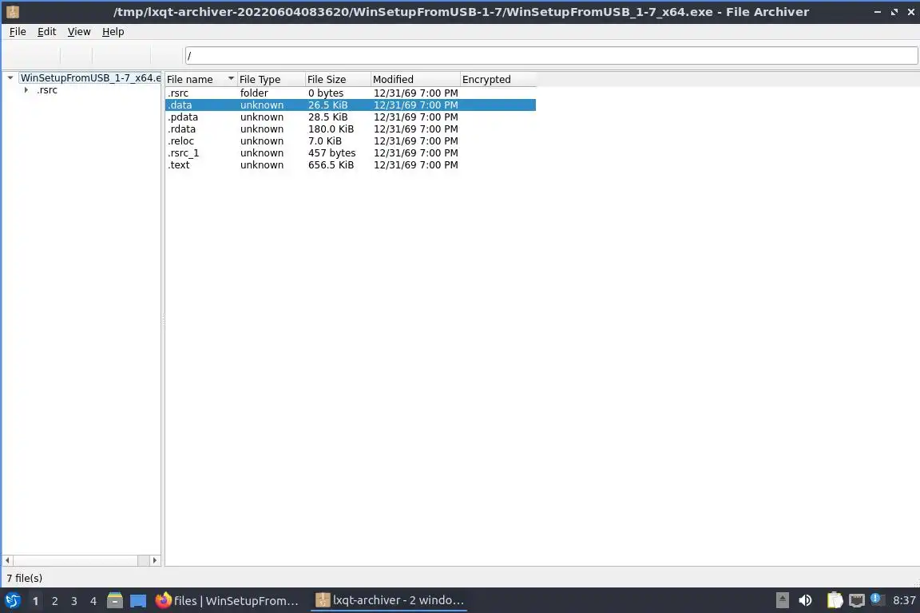Click the wired network tray icon
The width and height of the screenshot is (920, 613).
[x=857, y=600]
